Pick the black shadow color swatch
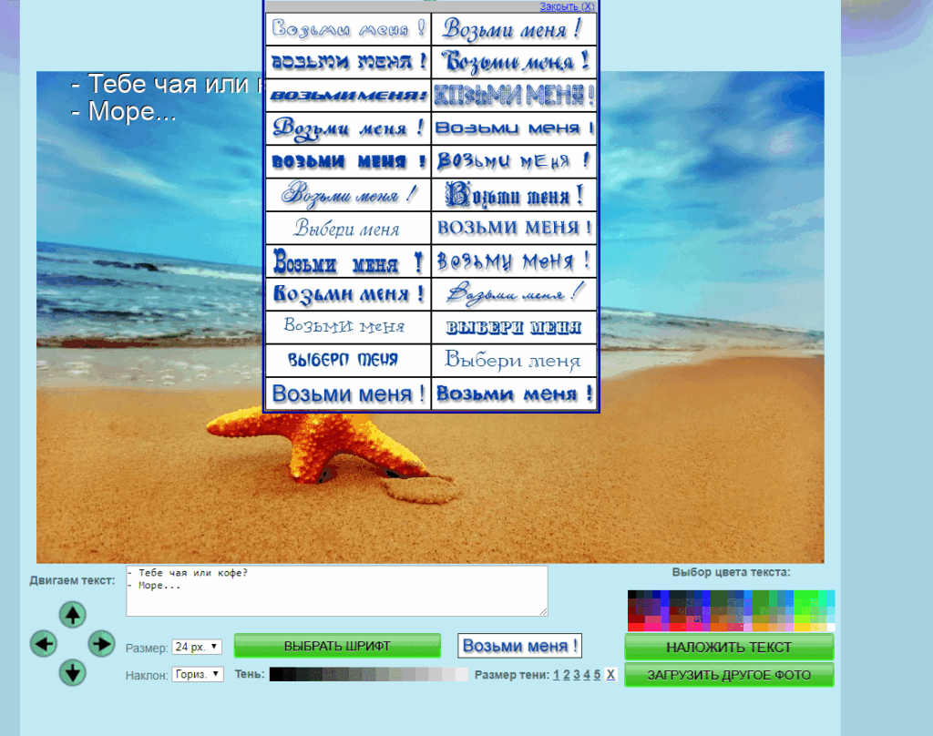 276,675
